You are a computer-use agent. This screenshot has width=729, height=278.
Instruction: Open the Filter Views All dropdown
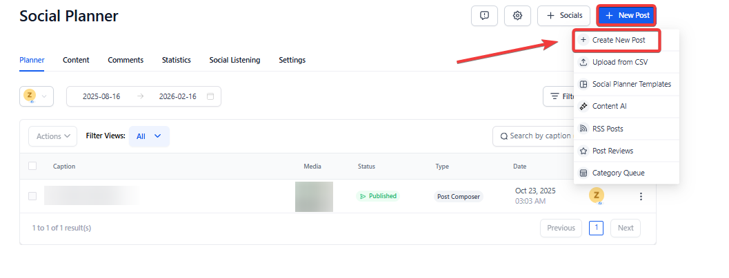pyautogui.click(x=149, y=136)
